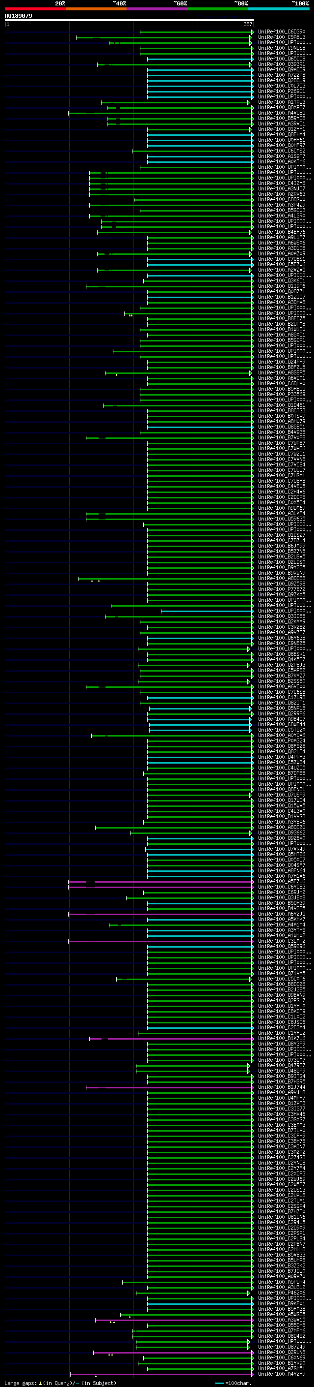Open the UniRef100_Q59296 hit
The image size is (314, 1387).
tap(281, 947)
